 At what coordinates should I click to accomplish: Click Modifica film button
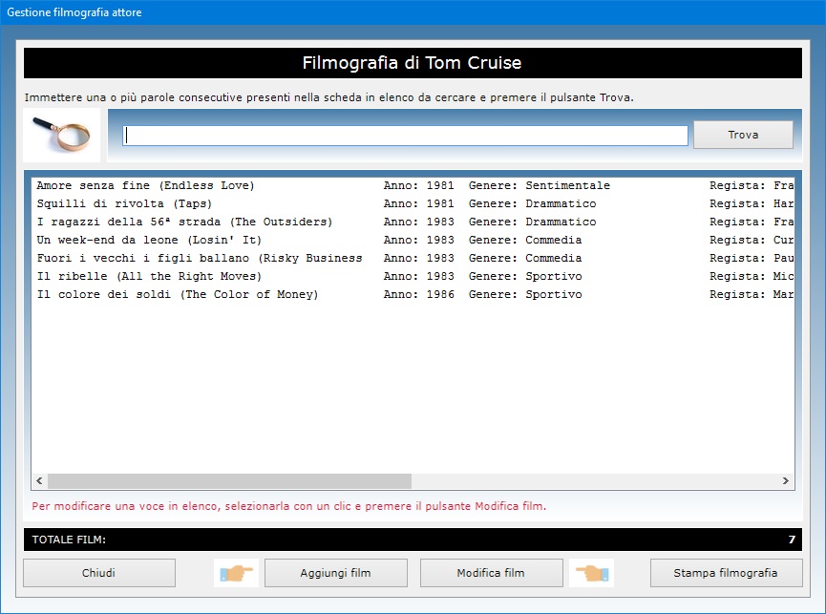click(491, 573)
